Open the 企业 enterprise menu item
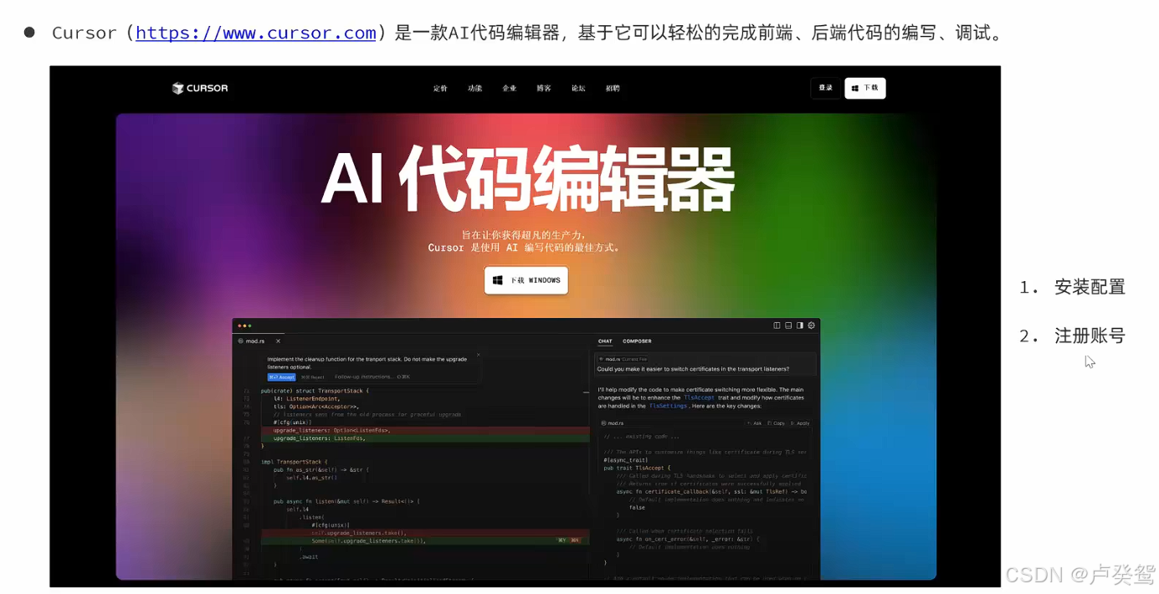Screen dimensions: 1159x594 coord(509,88)
